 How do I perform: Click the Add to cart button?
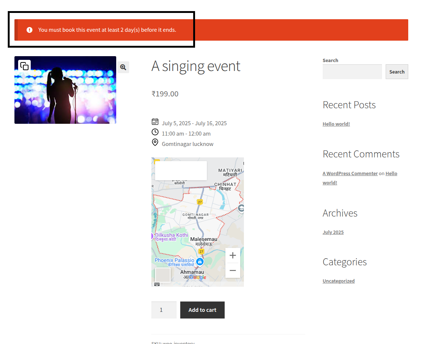coord(202,310)
